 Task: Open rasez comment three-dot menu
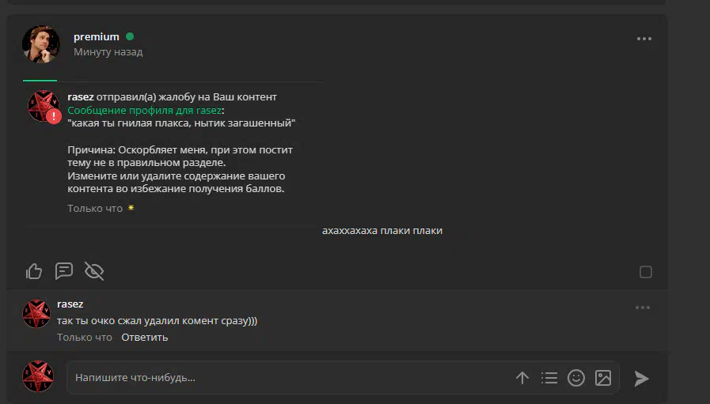[x=643, y=308]
